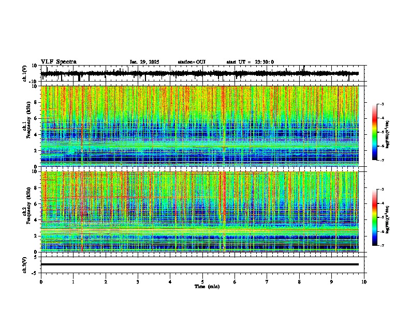Click the "ch.3(V)" bottom panel axis label
Viewport: 410px width, 316px height.
coord(25,265)
